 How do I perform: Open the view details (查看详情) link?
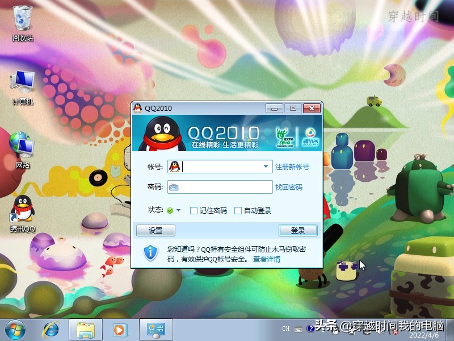pyautogui.click(x=267, y=259)
